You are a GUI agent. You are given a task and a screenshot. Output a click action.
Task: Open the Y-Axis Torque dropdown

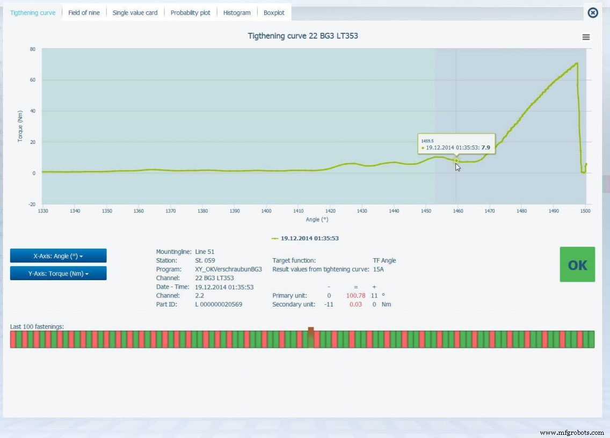click(x=58, y=273)
